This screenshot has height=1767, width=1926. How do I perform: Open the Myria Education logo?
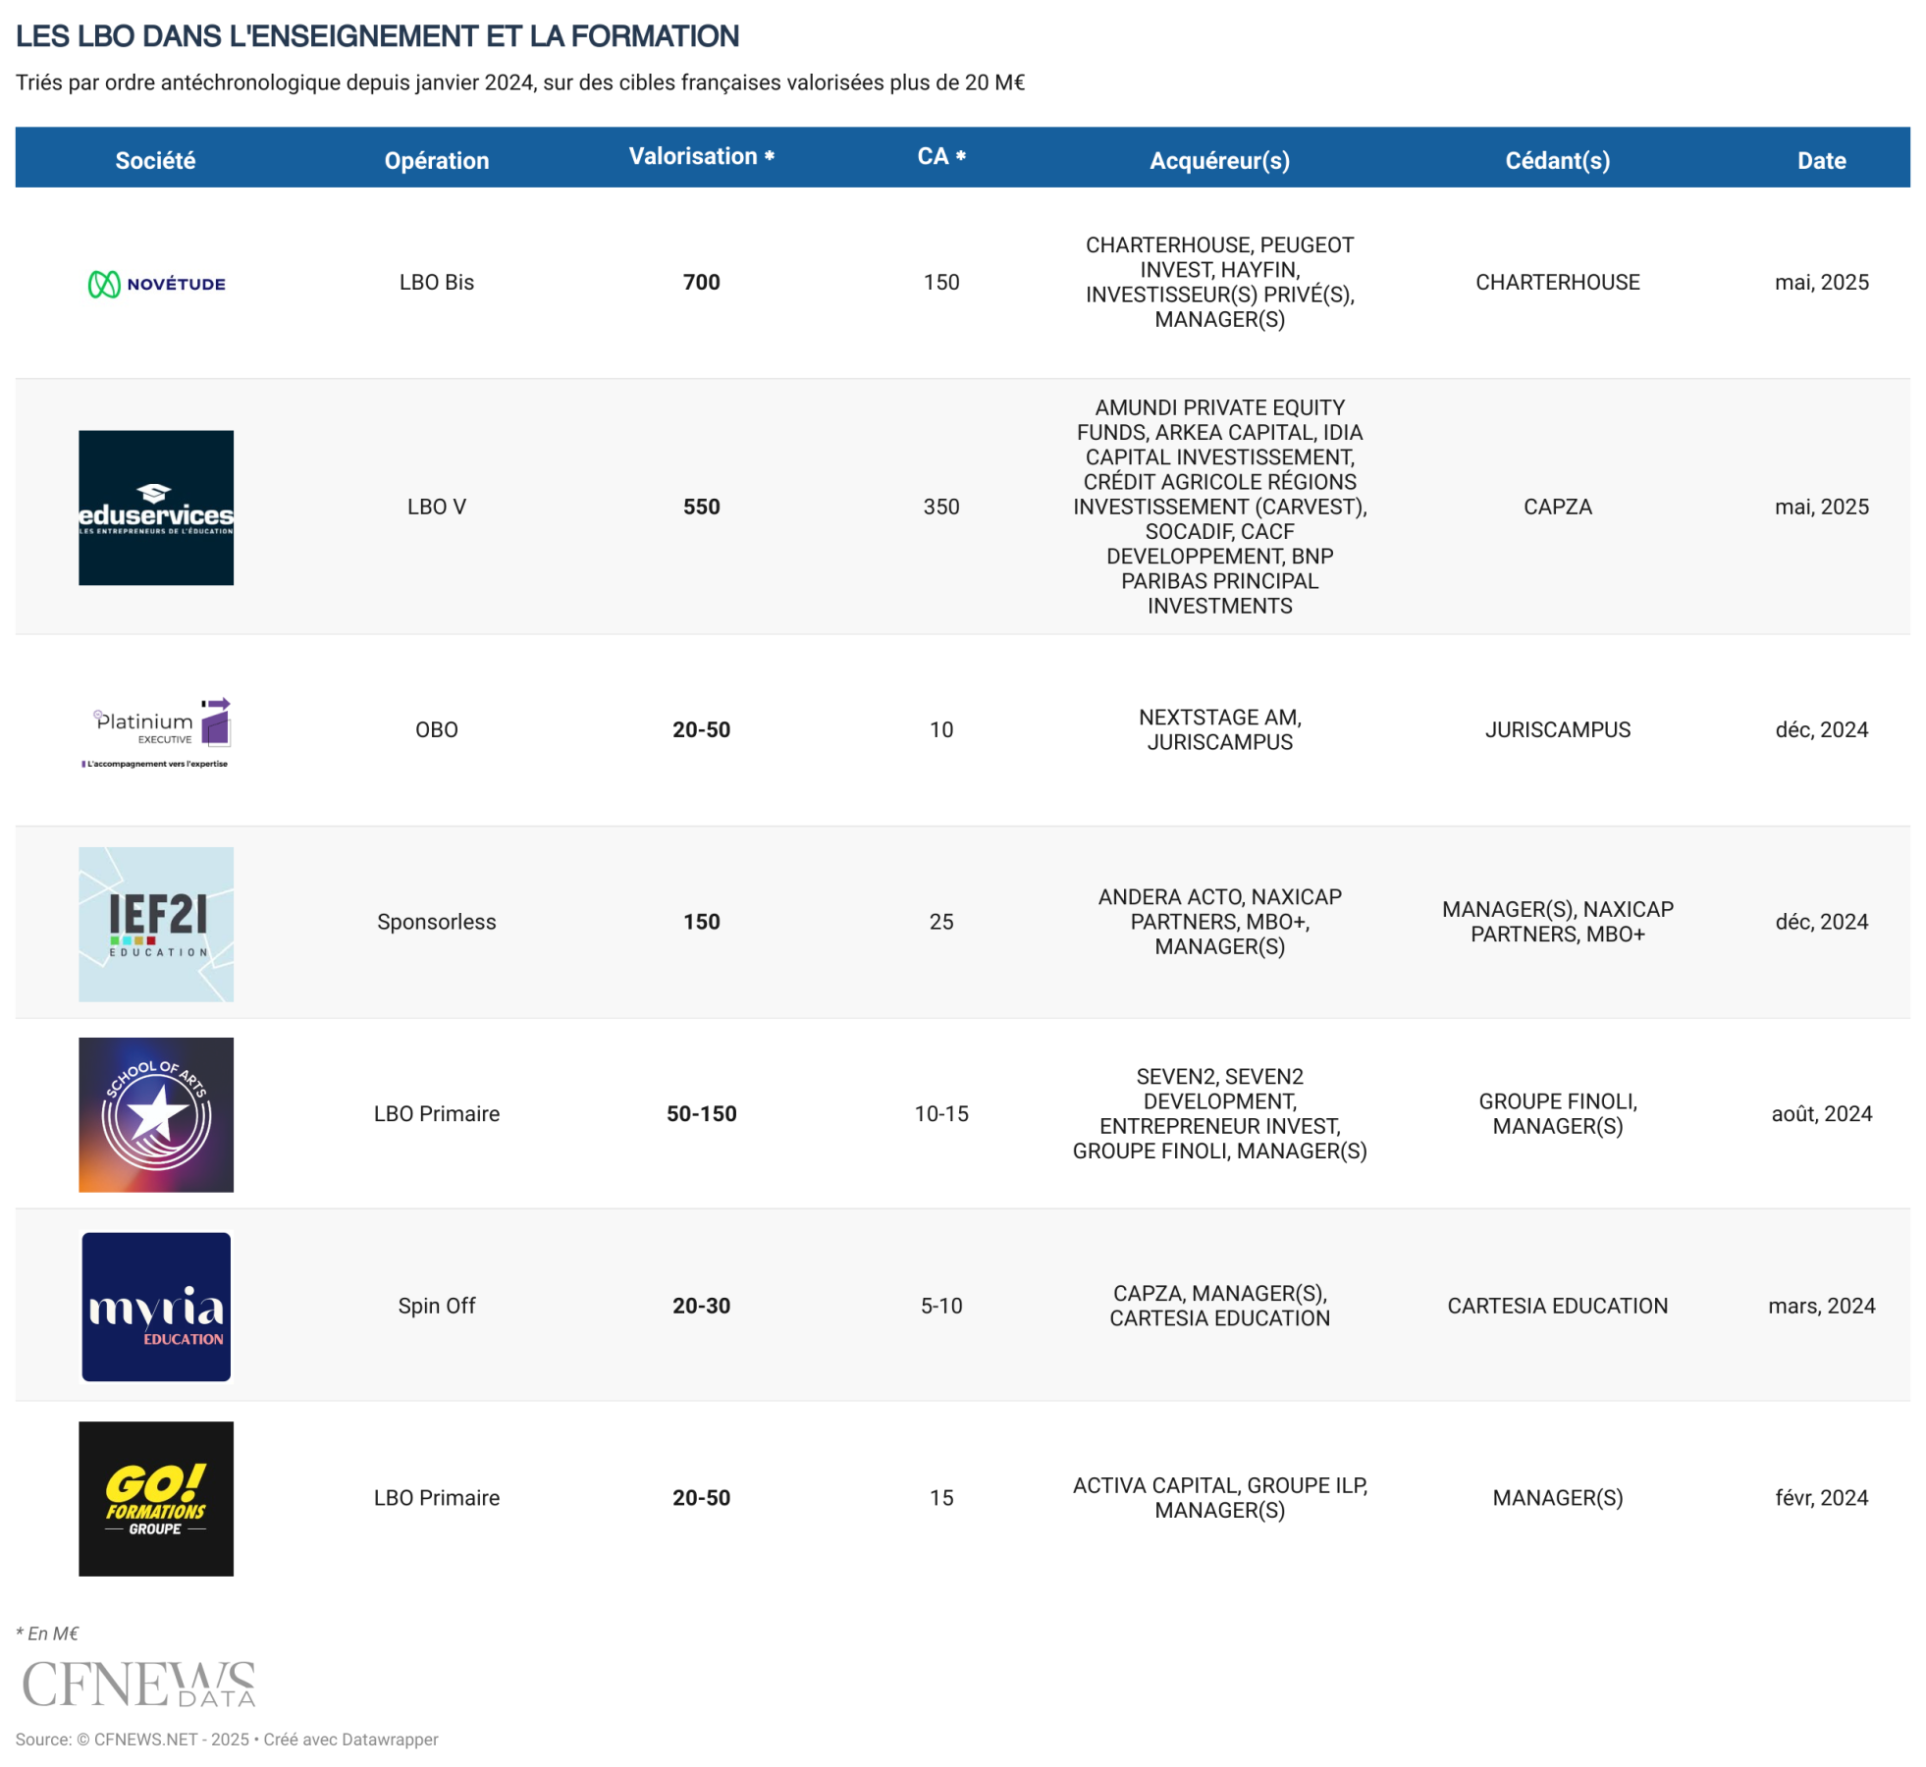coord(156,1306)
